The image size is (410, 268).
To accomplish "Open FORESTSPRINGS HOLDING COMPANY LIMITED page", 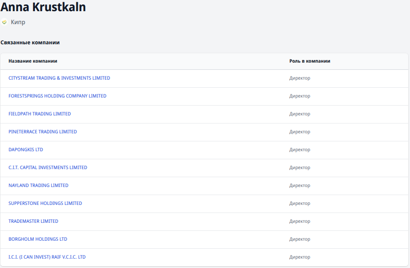I will (57, 96).
